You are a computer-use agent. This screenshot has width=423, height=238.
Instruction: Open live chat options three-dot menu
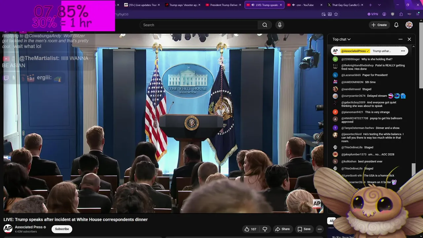[x=401, y=39]
